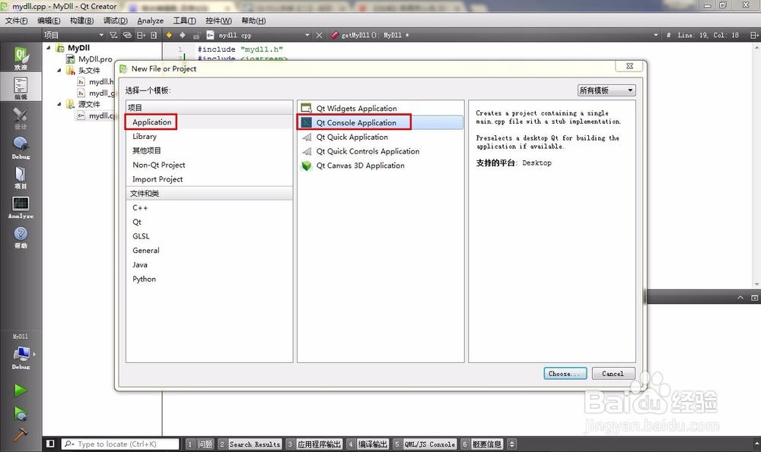Close the mydll.cpp document with X
Viewport: 761px width, 452px height.
319,35
